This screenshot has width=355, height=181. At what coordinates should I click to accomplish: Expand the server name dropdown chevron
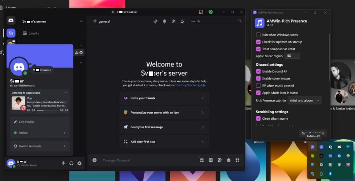click(x=81, y=21)
